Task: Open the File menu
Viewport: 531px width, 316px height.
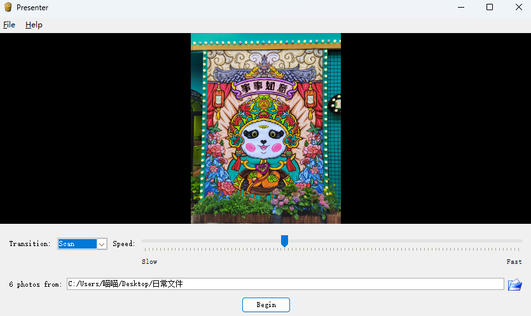Action: (9, 25)
